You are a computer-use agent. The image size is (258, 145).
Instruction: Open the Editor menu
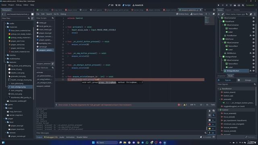click(26, 5)
